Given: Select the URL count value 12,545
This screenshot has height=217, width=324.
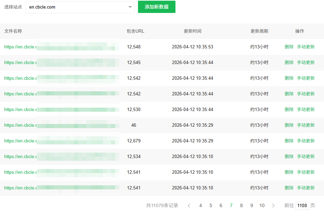Looking at the screenshot, I should coord(134,63).
